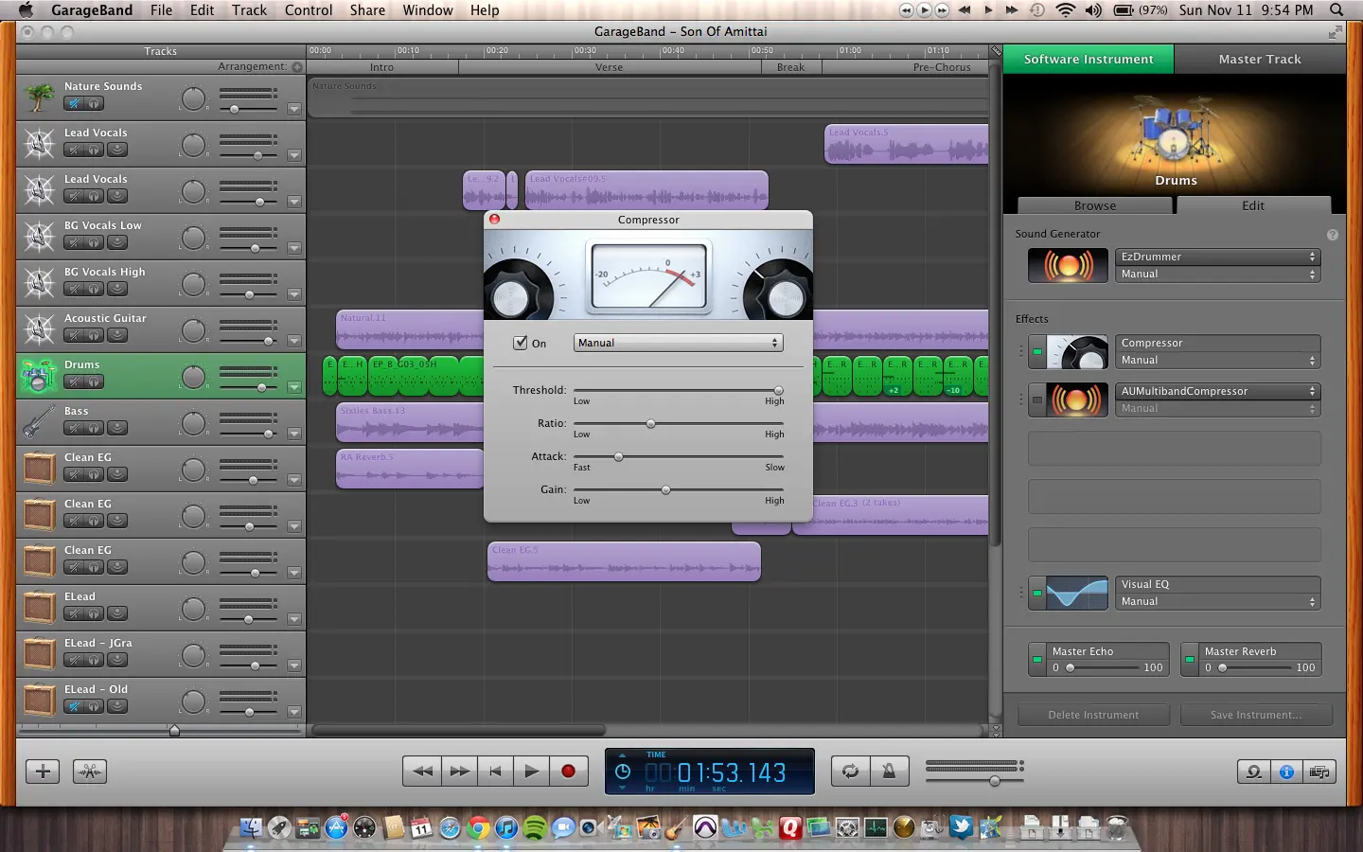The width and height of the screenshot is (1363, 852).
Task: Select the Drums track icon
Action: (x=40, y=376)
